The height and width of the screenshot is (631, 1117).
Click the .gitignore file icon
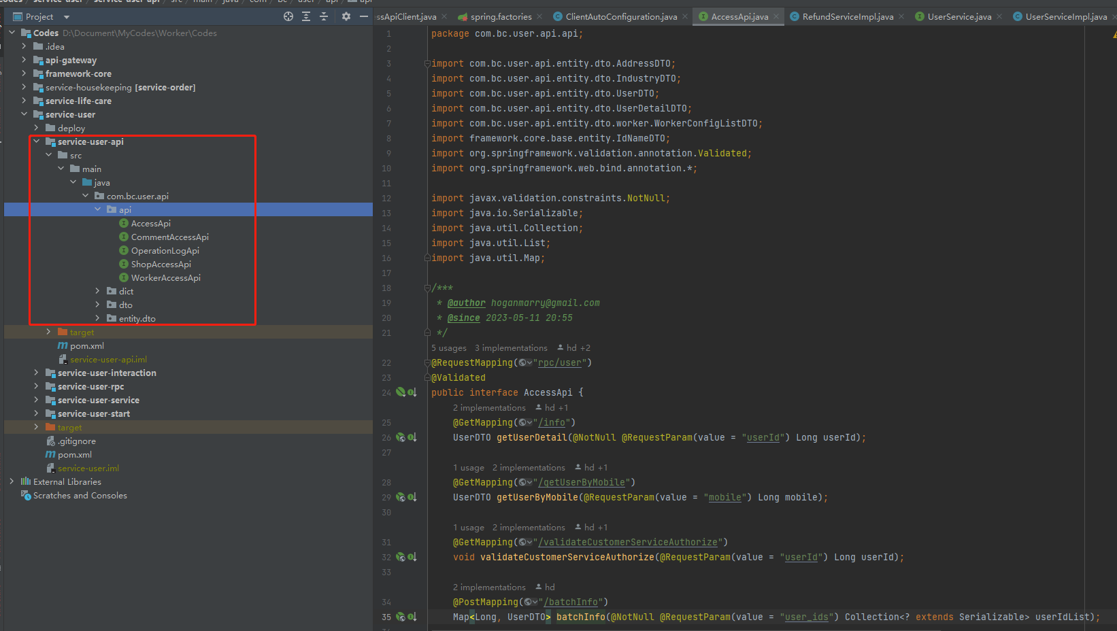[x=50, y=441]
